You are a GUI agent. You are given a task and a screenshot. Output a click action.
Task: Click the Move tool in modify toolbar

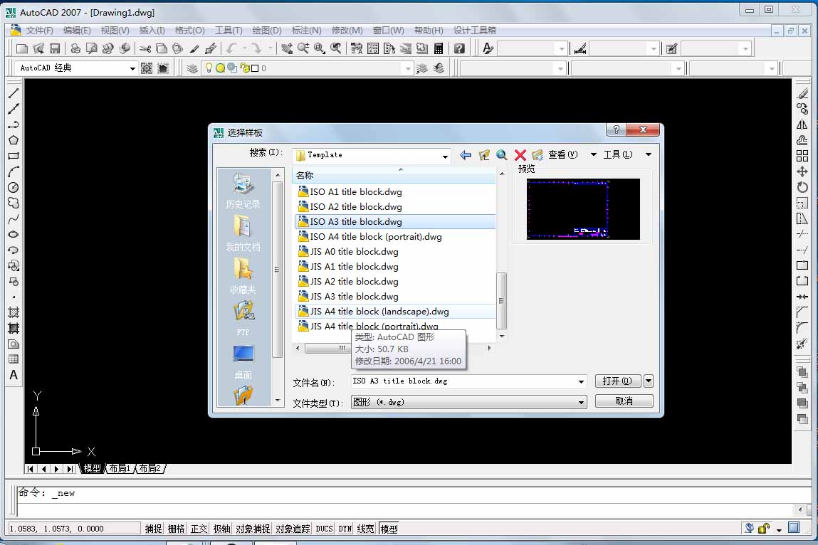tap(802, 171)
